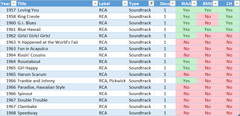Screen dimensions: 240x116
Task: Open the RIAA column filter dropdown
Action: (x=195, y=3)
